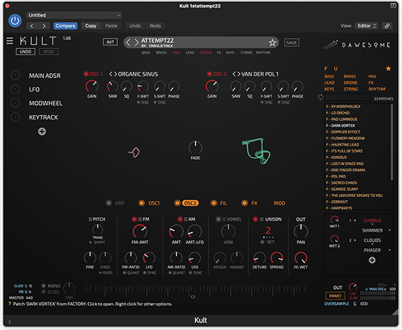
Task: Select the OSC 2 attractor shape display
Action: pos(256,152)
